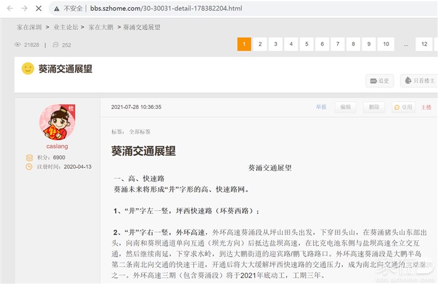Click the view count eye icon
This screenshot has width=438, height=284.
tap(18, 45)
